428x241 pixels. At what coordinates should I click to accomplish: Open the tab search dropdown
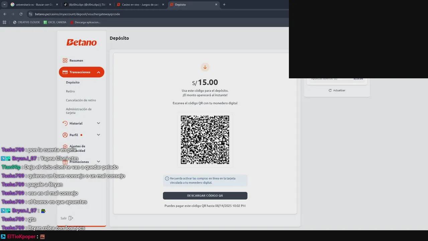coord(4,5)
